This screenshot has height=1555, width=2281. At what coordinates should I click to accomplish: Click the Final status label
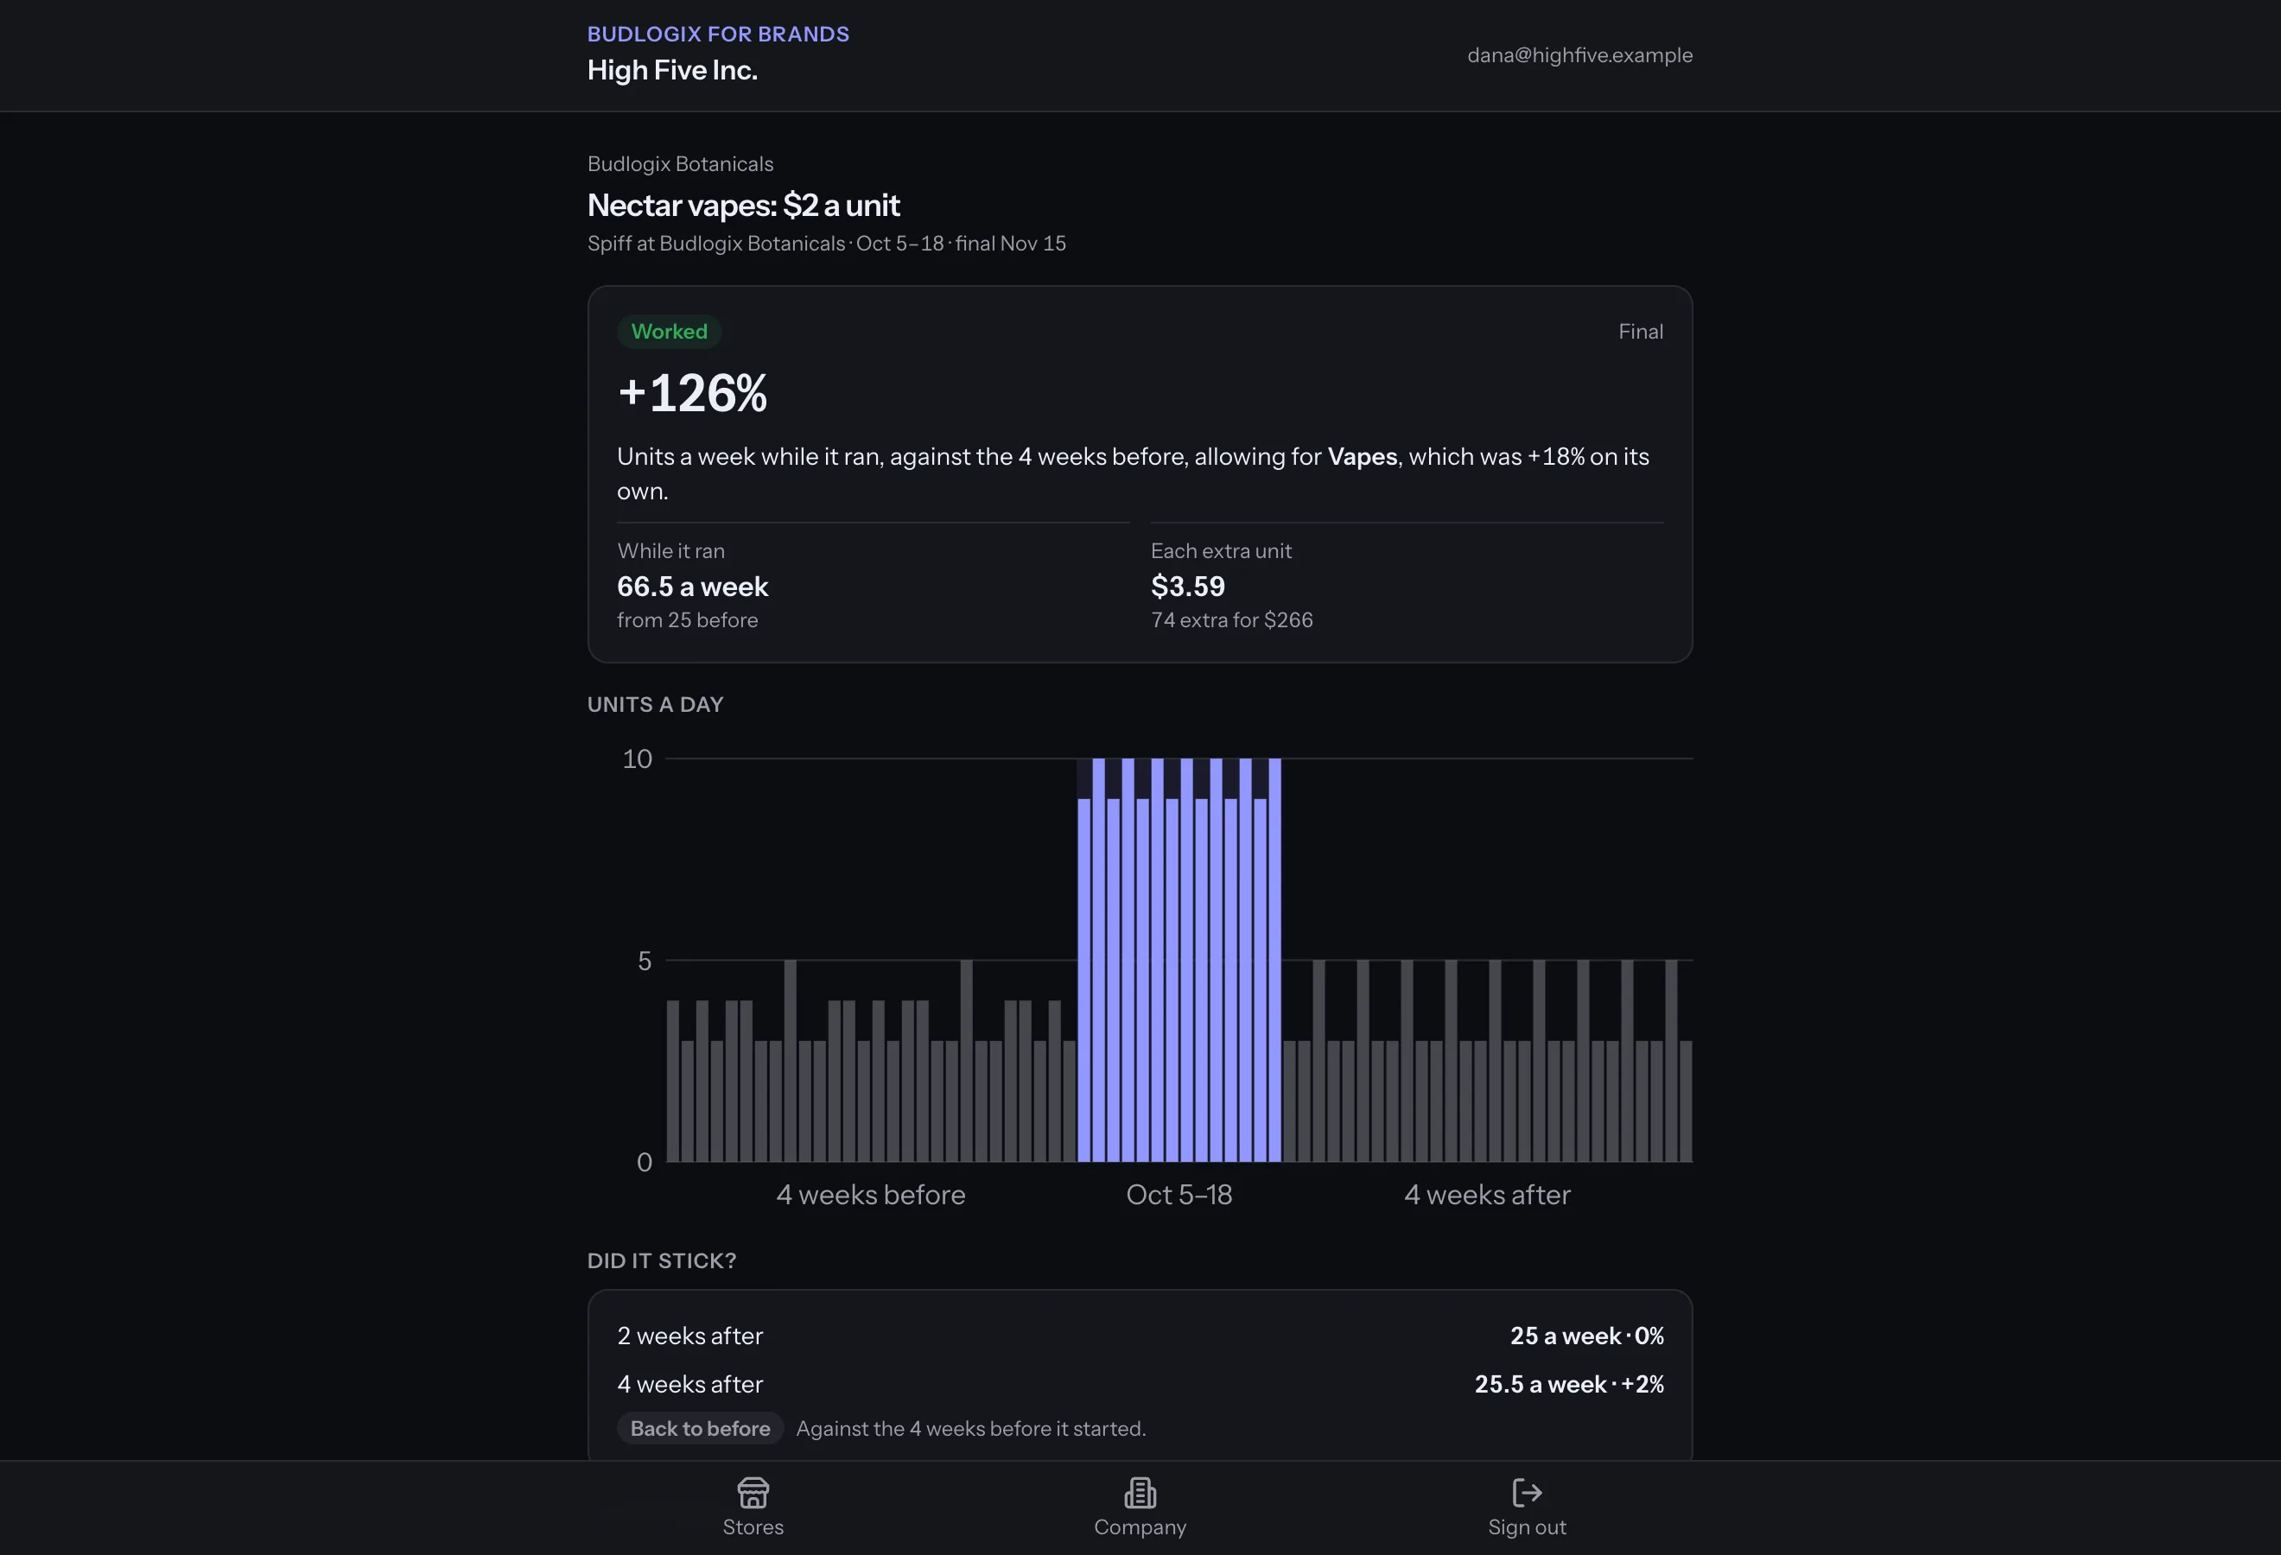pos(1640,332)
